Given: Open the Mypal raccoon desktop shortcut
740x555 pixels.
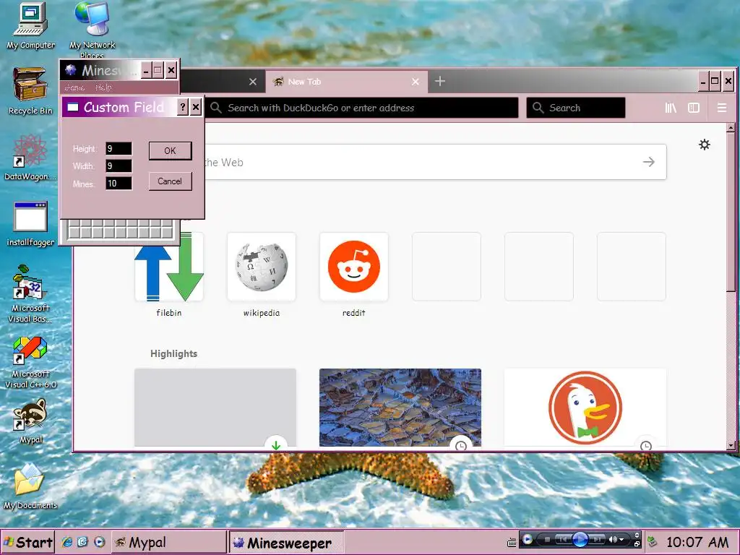Looking at the screenshot, I should point(30,421).
